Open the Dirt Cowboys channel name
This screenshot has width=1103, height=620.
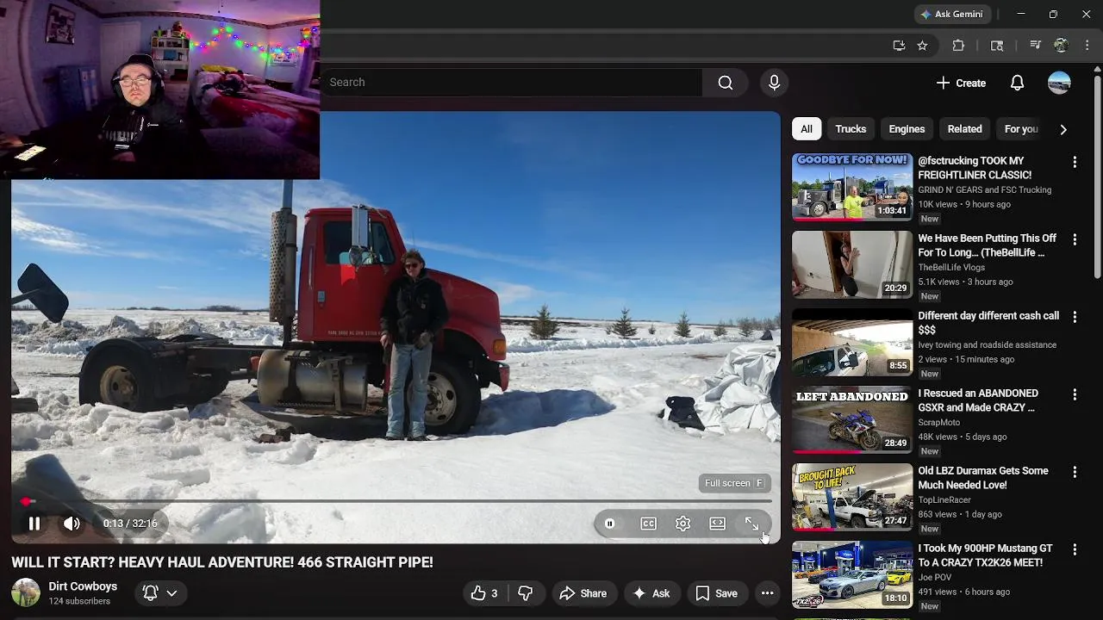[x=83, y=586]
